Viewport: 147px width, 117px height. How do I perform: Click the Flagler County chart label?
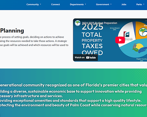click(141, 60)
